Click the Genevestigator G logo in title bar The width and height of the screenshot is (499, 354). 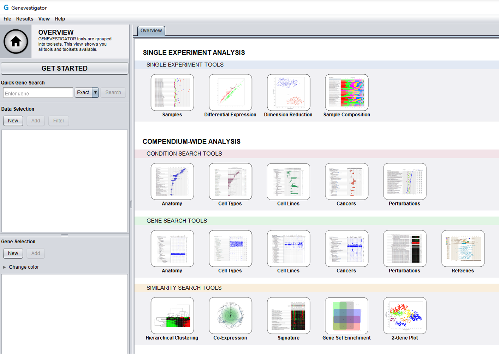pos(6,7)
